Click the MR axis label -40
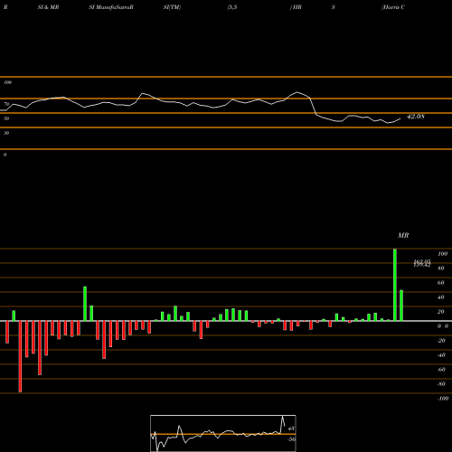Screen dimensions: 452x452 (x=441, y=355)
